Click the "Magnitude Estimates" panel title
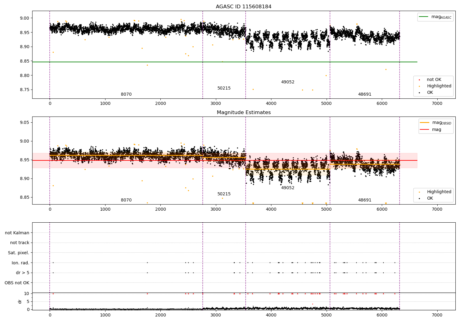This screenshot has height=322, width=460. point(243,113)
